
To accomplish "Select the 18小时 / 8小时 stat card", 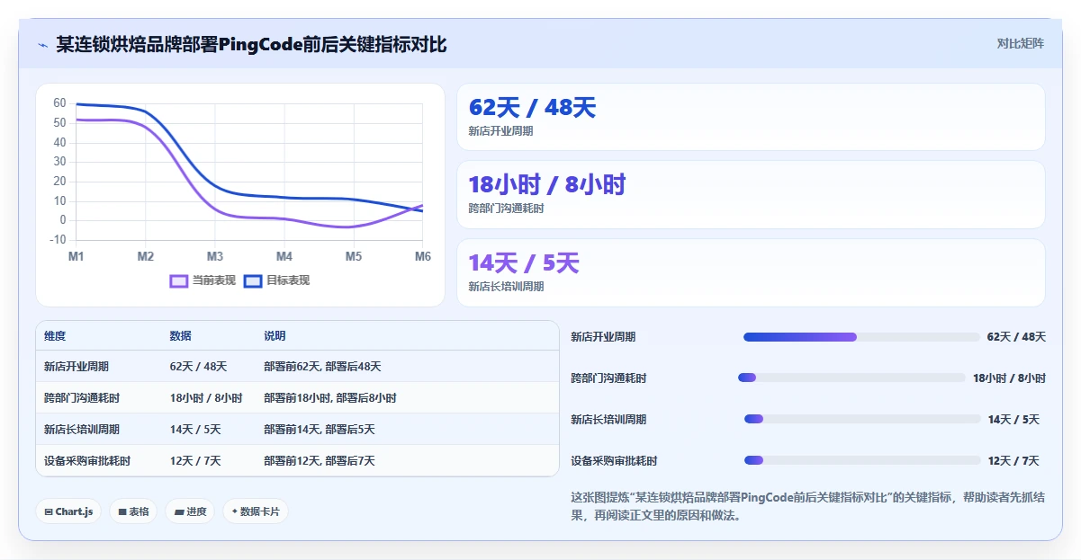I will 751,194.
